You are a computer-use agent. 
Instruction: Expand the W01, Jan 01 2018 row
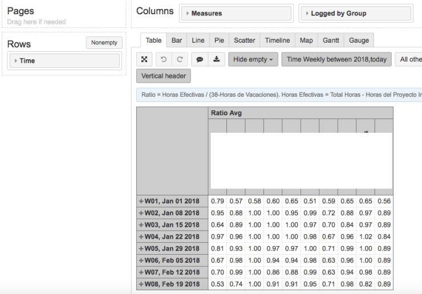pos(141,201)
